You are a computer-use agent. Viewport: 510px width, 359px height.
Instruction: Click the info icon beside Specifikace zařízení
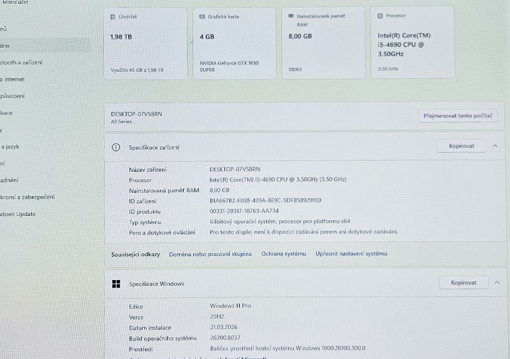(116, 148)
